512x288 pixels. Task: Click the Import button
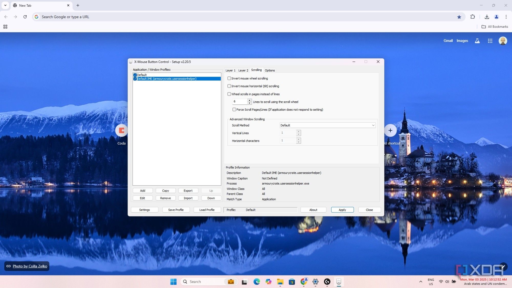[188, 198]
